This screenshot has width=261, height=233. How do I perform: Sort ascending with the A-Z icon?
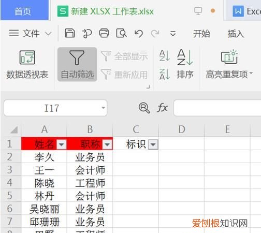point(165,55)
